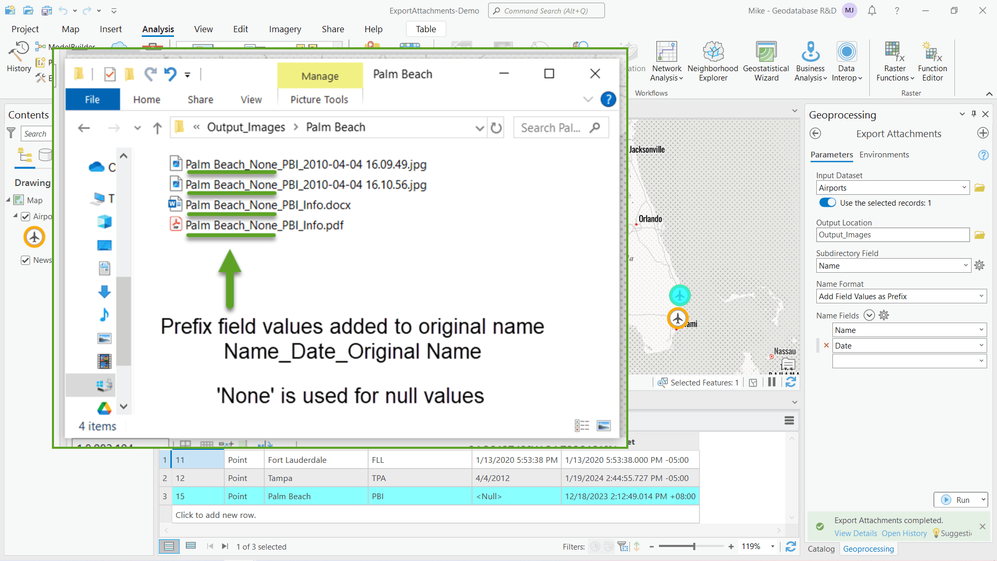The height and width of the screenshot is (561, 997).
Task: Open the Neighborhood Explorer tool
Action: (x=712, y=60)
